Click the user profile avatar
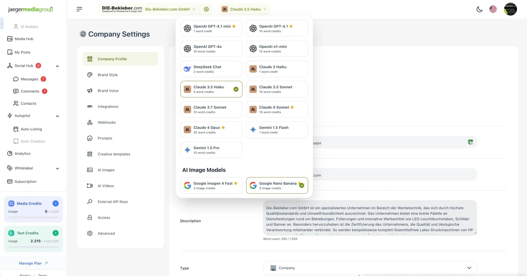The height and width of the screenshot is (276, 527). (x=510, y=9)
